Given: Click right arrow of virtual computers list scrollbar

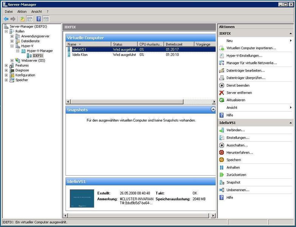Looking at the screenshot, I should (214, 102).
